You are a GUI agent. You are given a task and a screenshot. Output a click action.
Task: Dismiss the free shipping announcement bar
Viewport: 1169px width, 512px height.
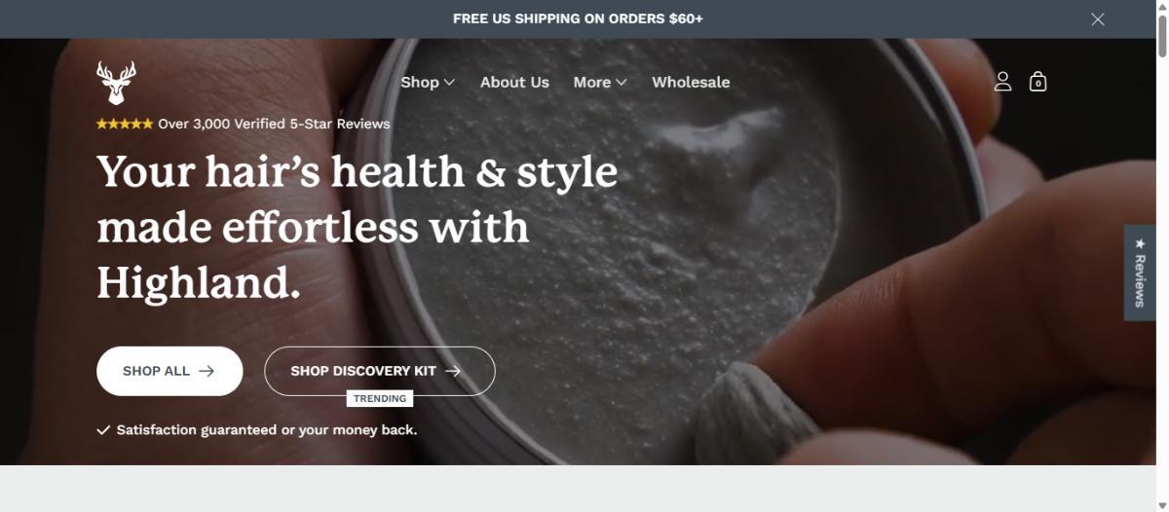[x=1098, y=18]
